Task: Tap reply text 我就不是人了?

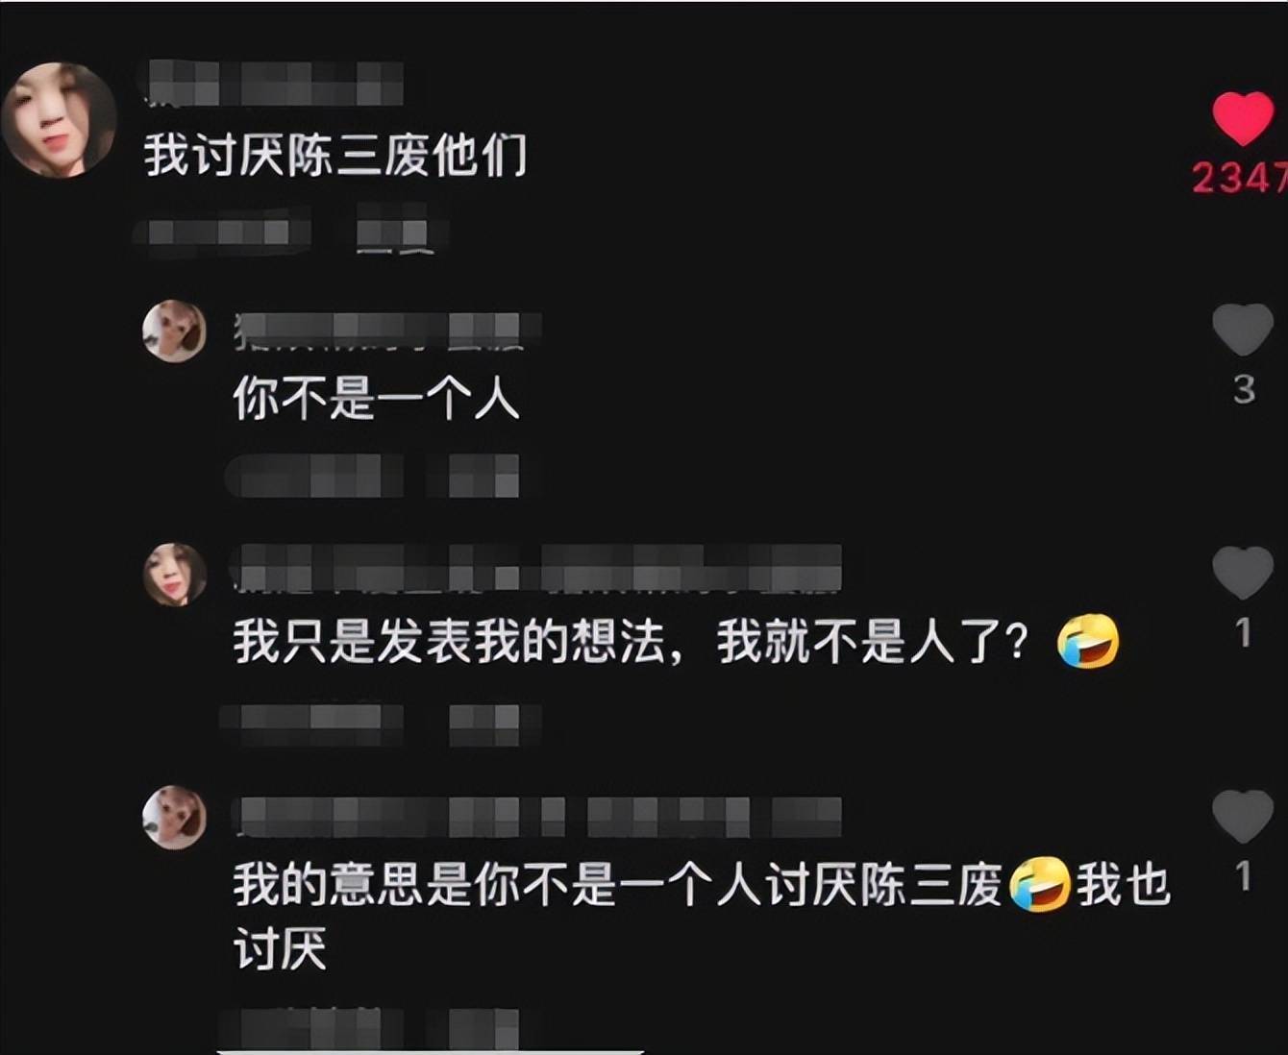Action: 872,642
